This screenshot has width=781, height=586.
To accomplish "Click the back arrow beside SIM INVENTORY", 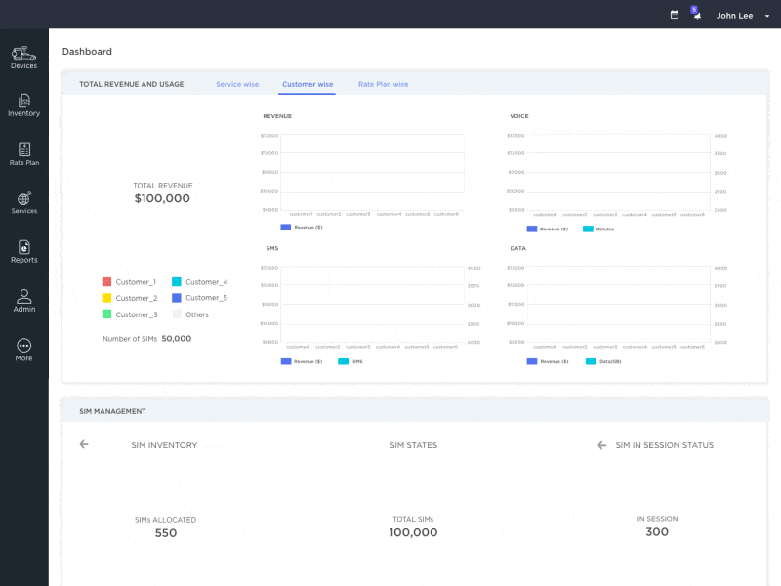I will 84,444.
